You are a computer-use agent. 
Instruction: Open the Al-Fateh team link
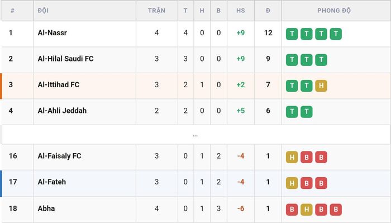coord(52,182)
